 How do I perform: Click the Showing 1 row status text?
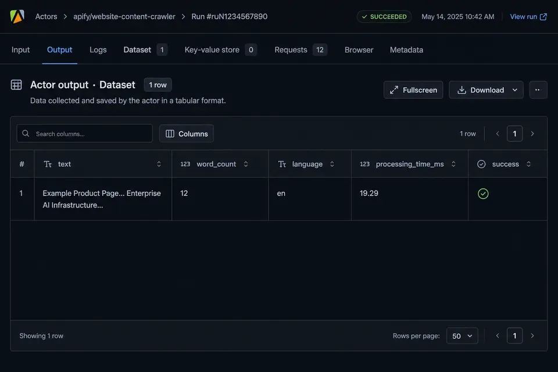(x=41, y=336)
